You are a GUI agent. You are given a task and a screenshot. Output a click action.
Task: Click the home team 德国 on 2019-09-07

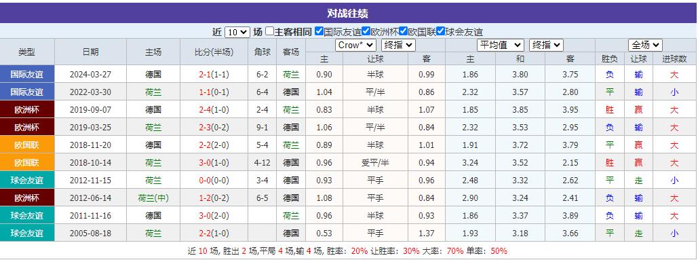point(153,110)
